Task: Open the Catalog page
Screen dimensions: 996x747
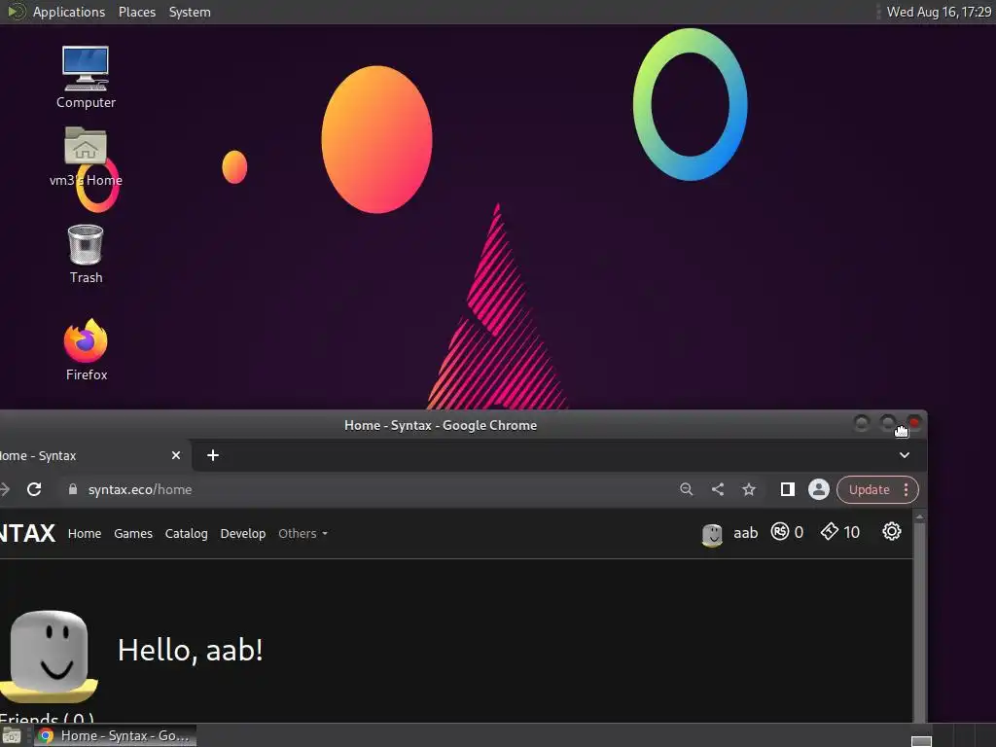Action: [x=186, y=534]
